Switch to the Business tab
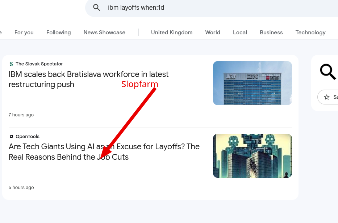 coord(271,33)
